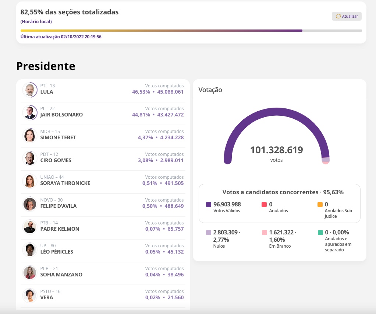
Task: Click the sections totalized progress bar
Action: (191, 30)
